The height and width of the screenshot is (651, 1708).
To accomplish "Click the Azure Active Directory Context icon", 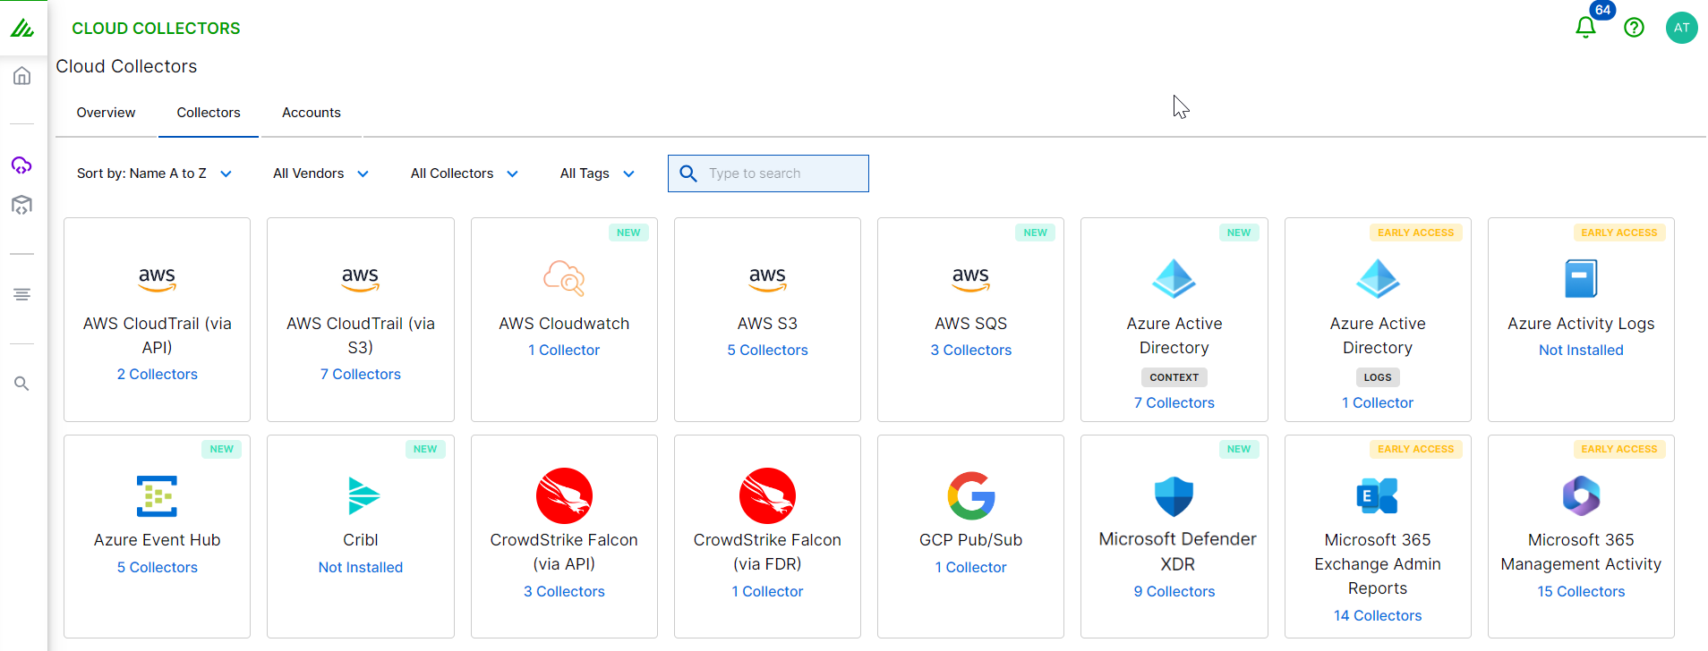I will tap(1174, 278).
